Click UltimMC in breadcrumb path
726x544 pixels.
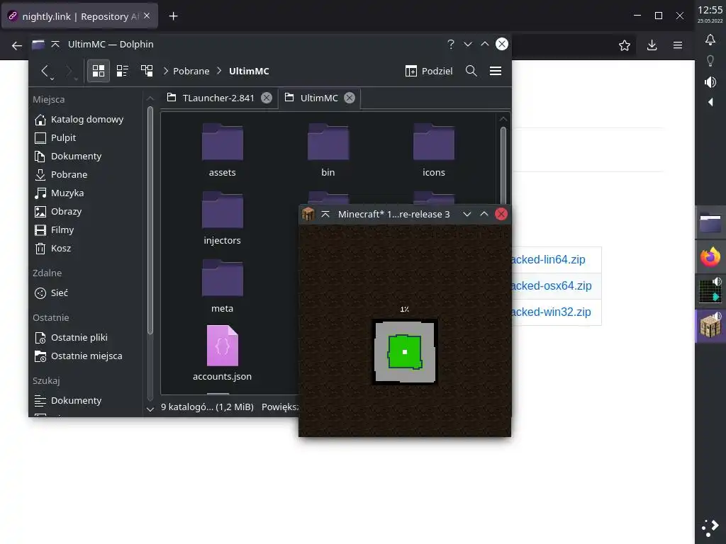click(x=249, y=71)
